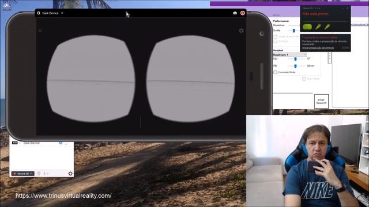
Task: Toggle the second disabled Performance checkbox
Action: click(276, 41)
